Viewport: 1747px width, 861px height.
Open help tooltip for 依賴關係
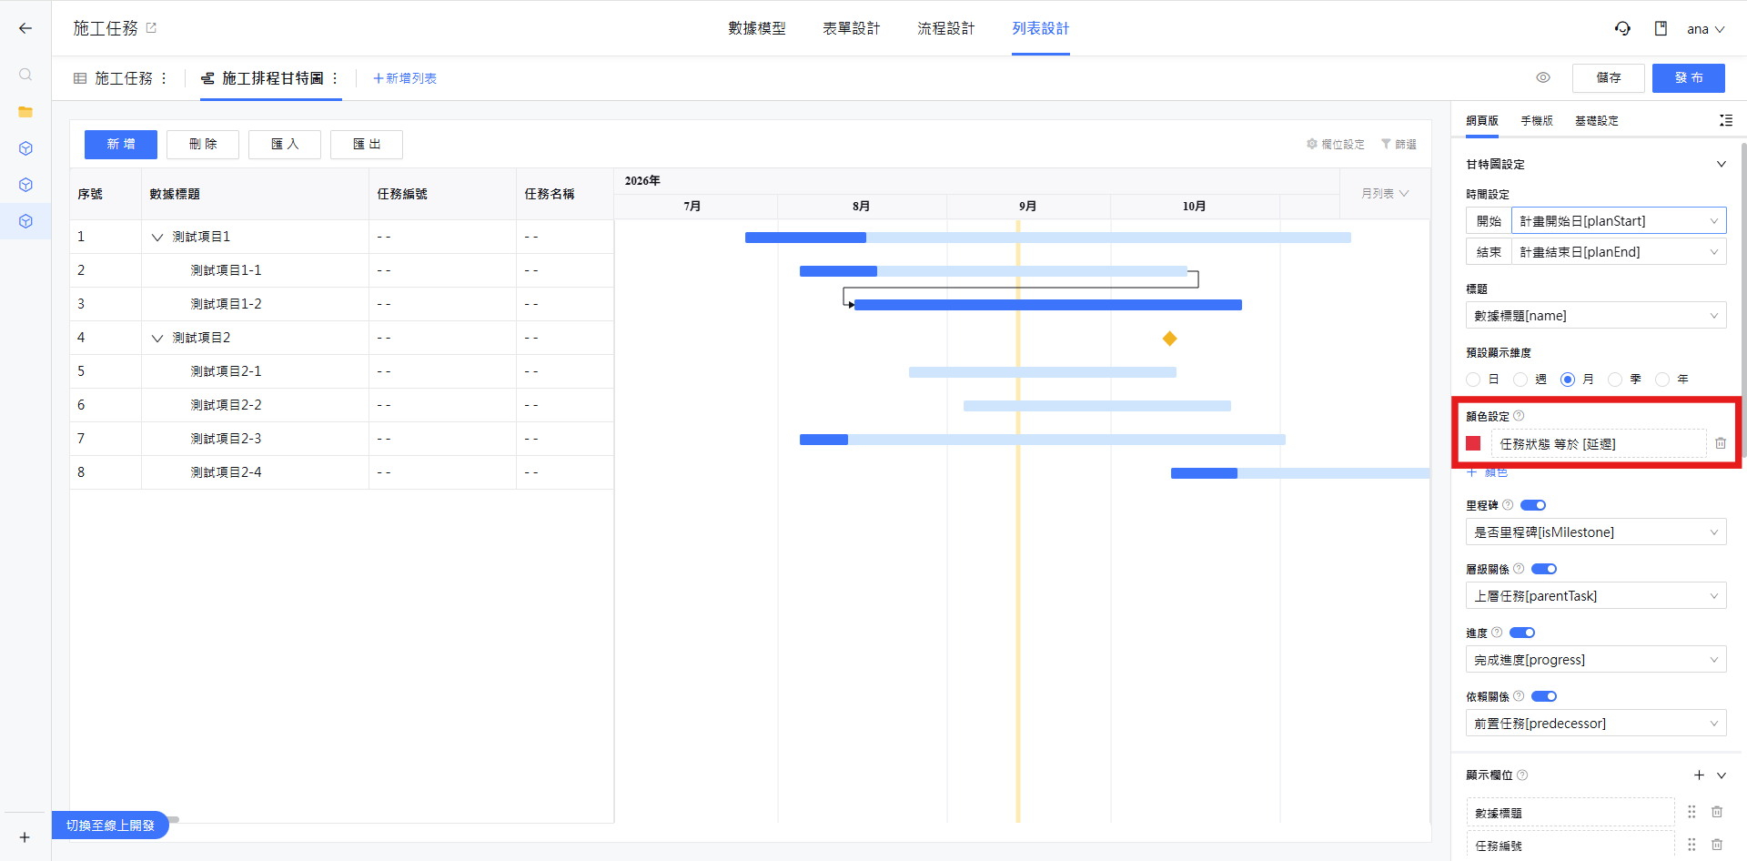1519,696
